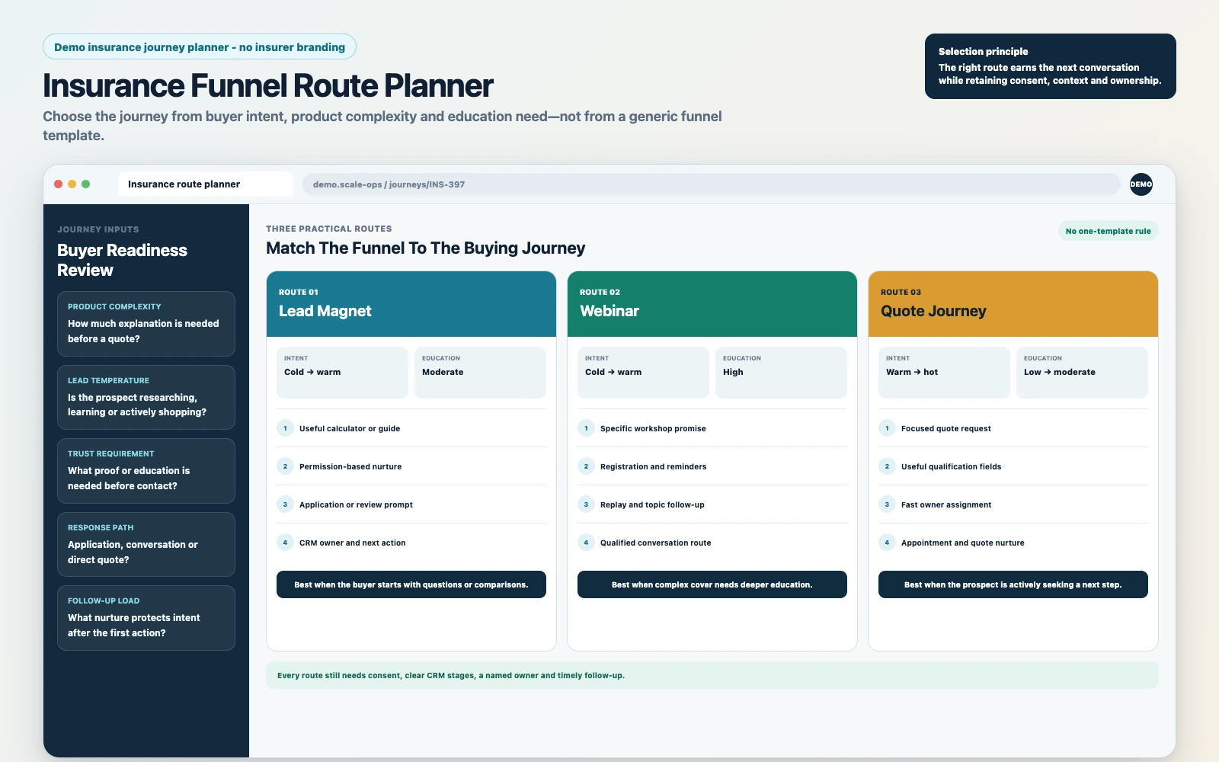Click the Match The Funnel To The Buying Journey heading

pos(426,248)
